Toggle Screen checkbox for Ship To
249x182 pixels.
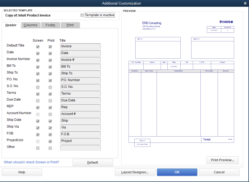(38, 74)
